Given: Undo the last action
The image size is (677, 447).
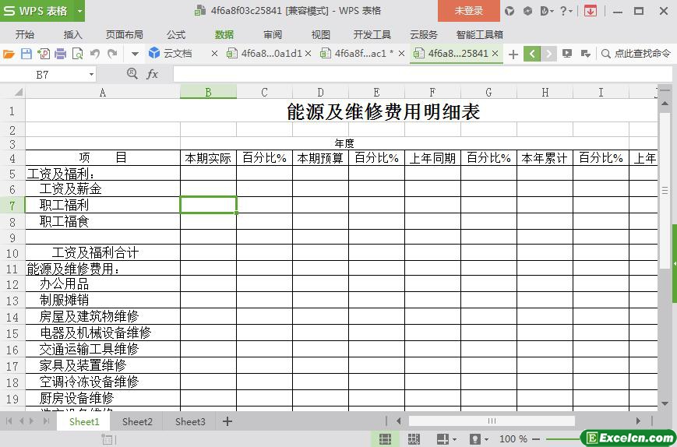Looking at the screenshot, I should pos(95,54).
